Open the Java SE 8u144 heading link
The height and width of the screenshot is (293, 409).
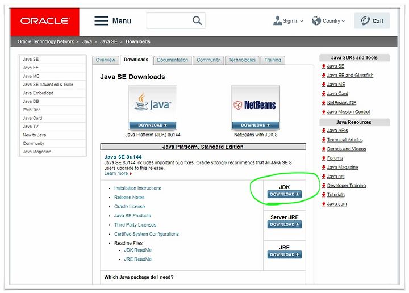[x=123, y=157]
